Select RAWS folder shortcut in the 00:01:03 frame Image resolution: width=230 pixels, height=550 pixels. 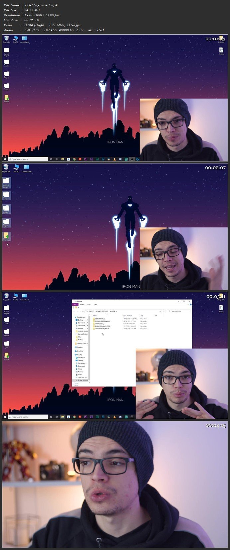pos(6,87)
